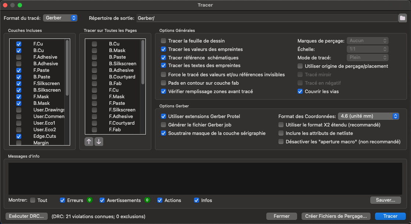Enable Utiliser le format X2 étendu
The width and height of the screenshot is (411, 224).
(x=281, y=125)
